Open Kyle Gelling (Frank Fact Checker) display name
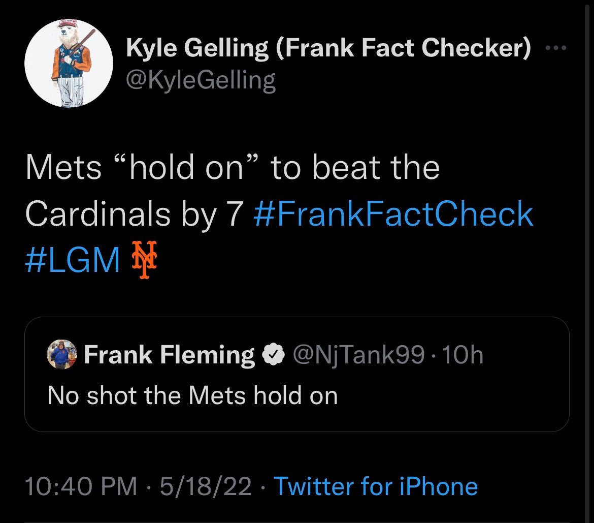The height and width of the screenshot is (523, 594). 328,48
